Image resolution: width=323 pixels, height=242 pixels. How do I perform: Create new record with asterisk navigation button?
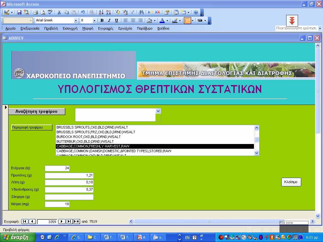[77, 222]
